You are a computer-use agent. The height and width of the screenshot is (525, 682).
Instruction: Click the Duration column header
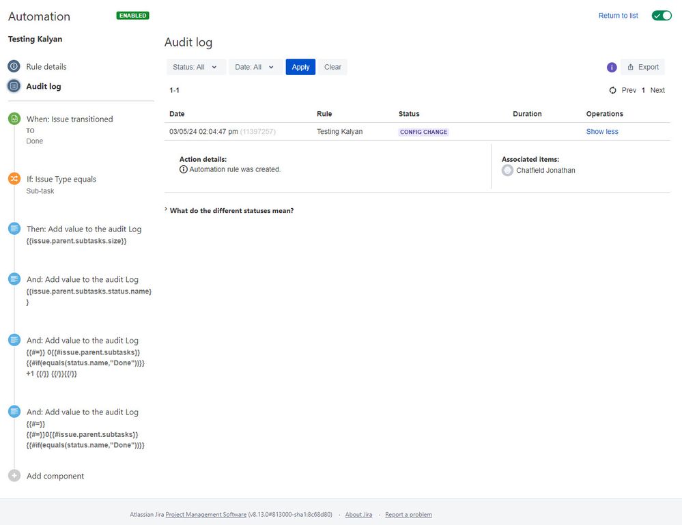(x=527, y=113)
